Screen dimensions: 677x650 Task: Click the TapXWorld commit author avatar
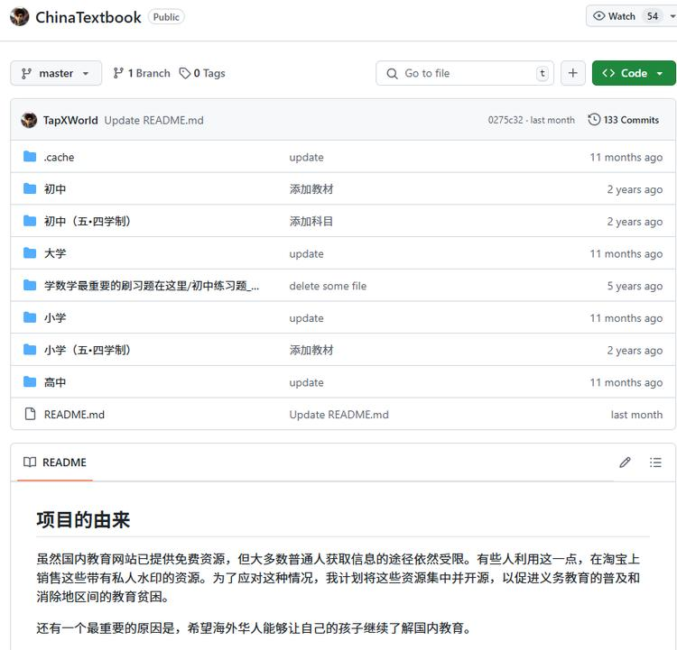[x=29, y=120]
